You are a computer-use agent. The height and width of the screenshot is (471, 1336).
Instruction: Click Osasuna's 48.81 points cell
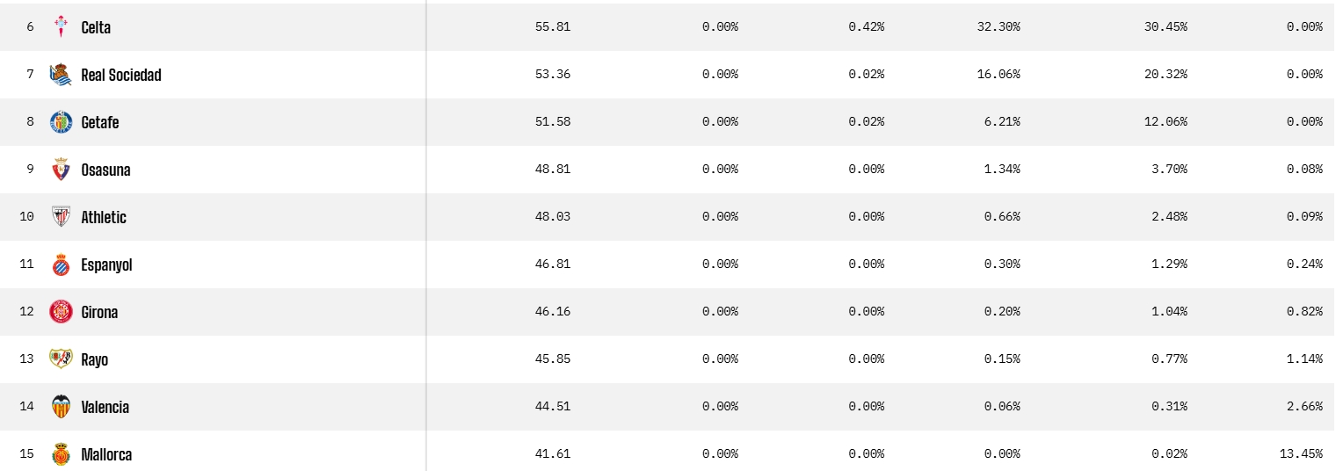[552, 170]
